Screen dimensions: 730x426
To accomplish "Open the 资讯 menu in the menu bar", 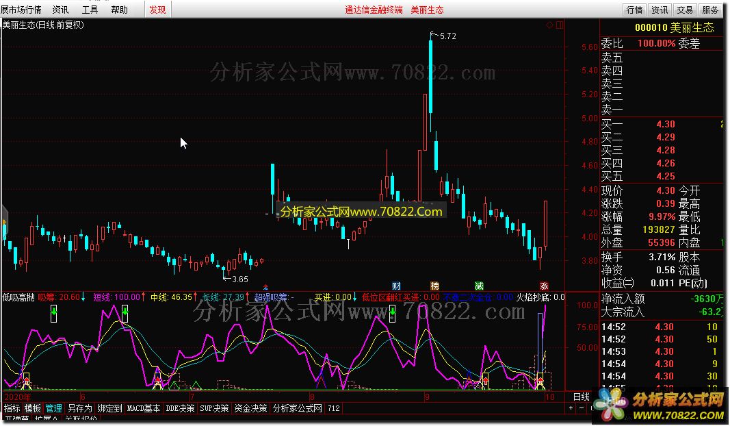I will tap(60, 10).
